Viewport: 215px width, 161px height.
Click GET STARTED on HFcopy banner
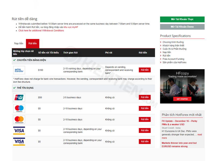[182, 99]
